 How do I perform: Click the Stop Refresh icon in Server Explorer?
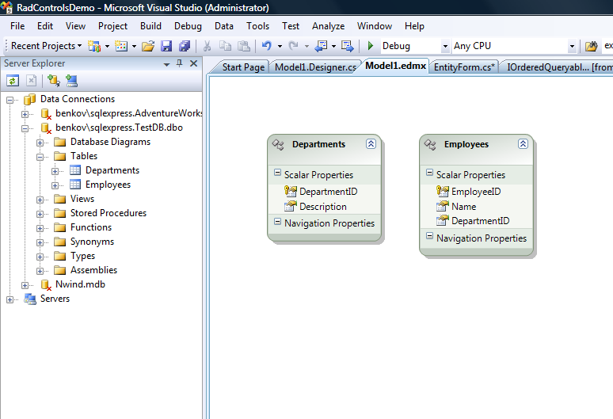(31, 81)
